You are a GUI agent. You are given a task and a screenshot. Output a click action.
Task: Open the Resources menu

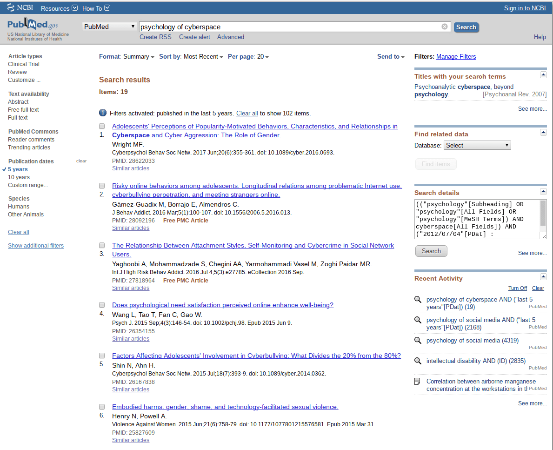click(59, 8)
